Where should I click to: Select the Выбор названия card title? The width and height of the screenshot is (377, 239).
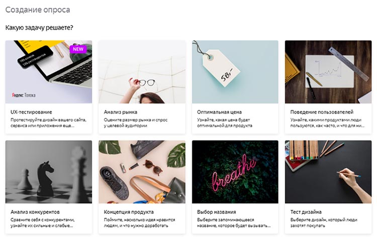(x=217, y=212)
